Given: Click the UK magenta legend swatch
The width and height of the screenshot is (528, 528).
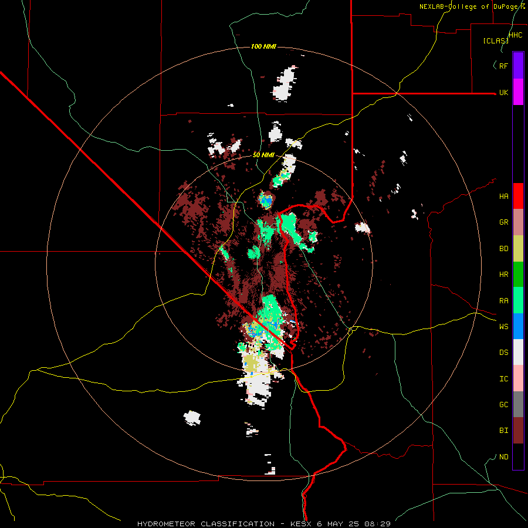Looking at the screenshot, I should pos(518,92).
